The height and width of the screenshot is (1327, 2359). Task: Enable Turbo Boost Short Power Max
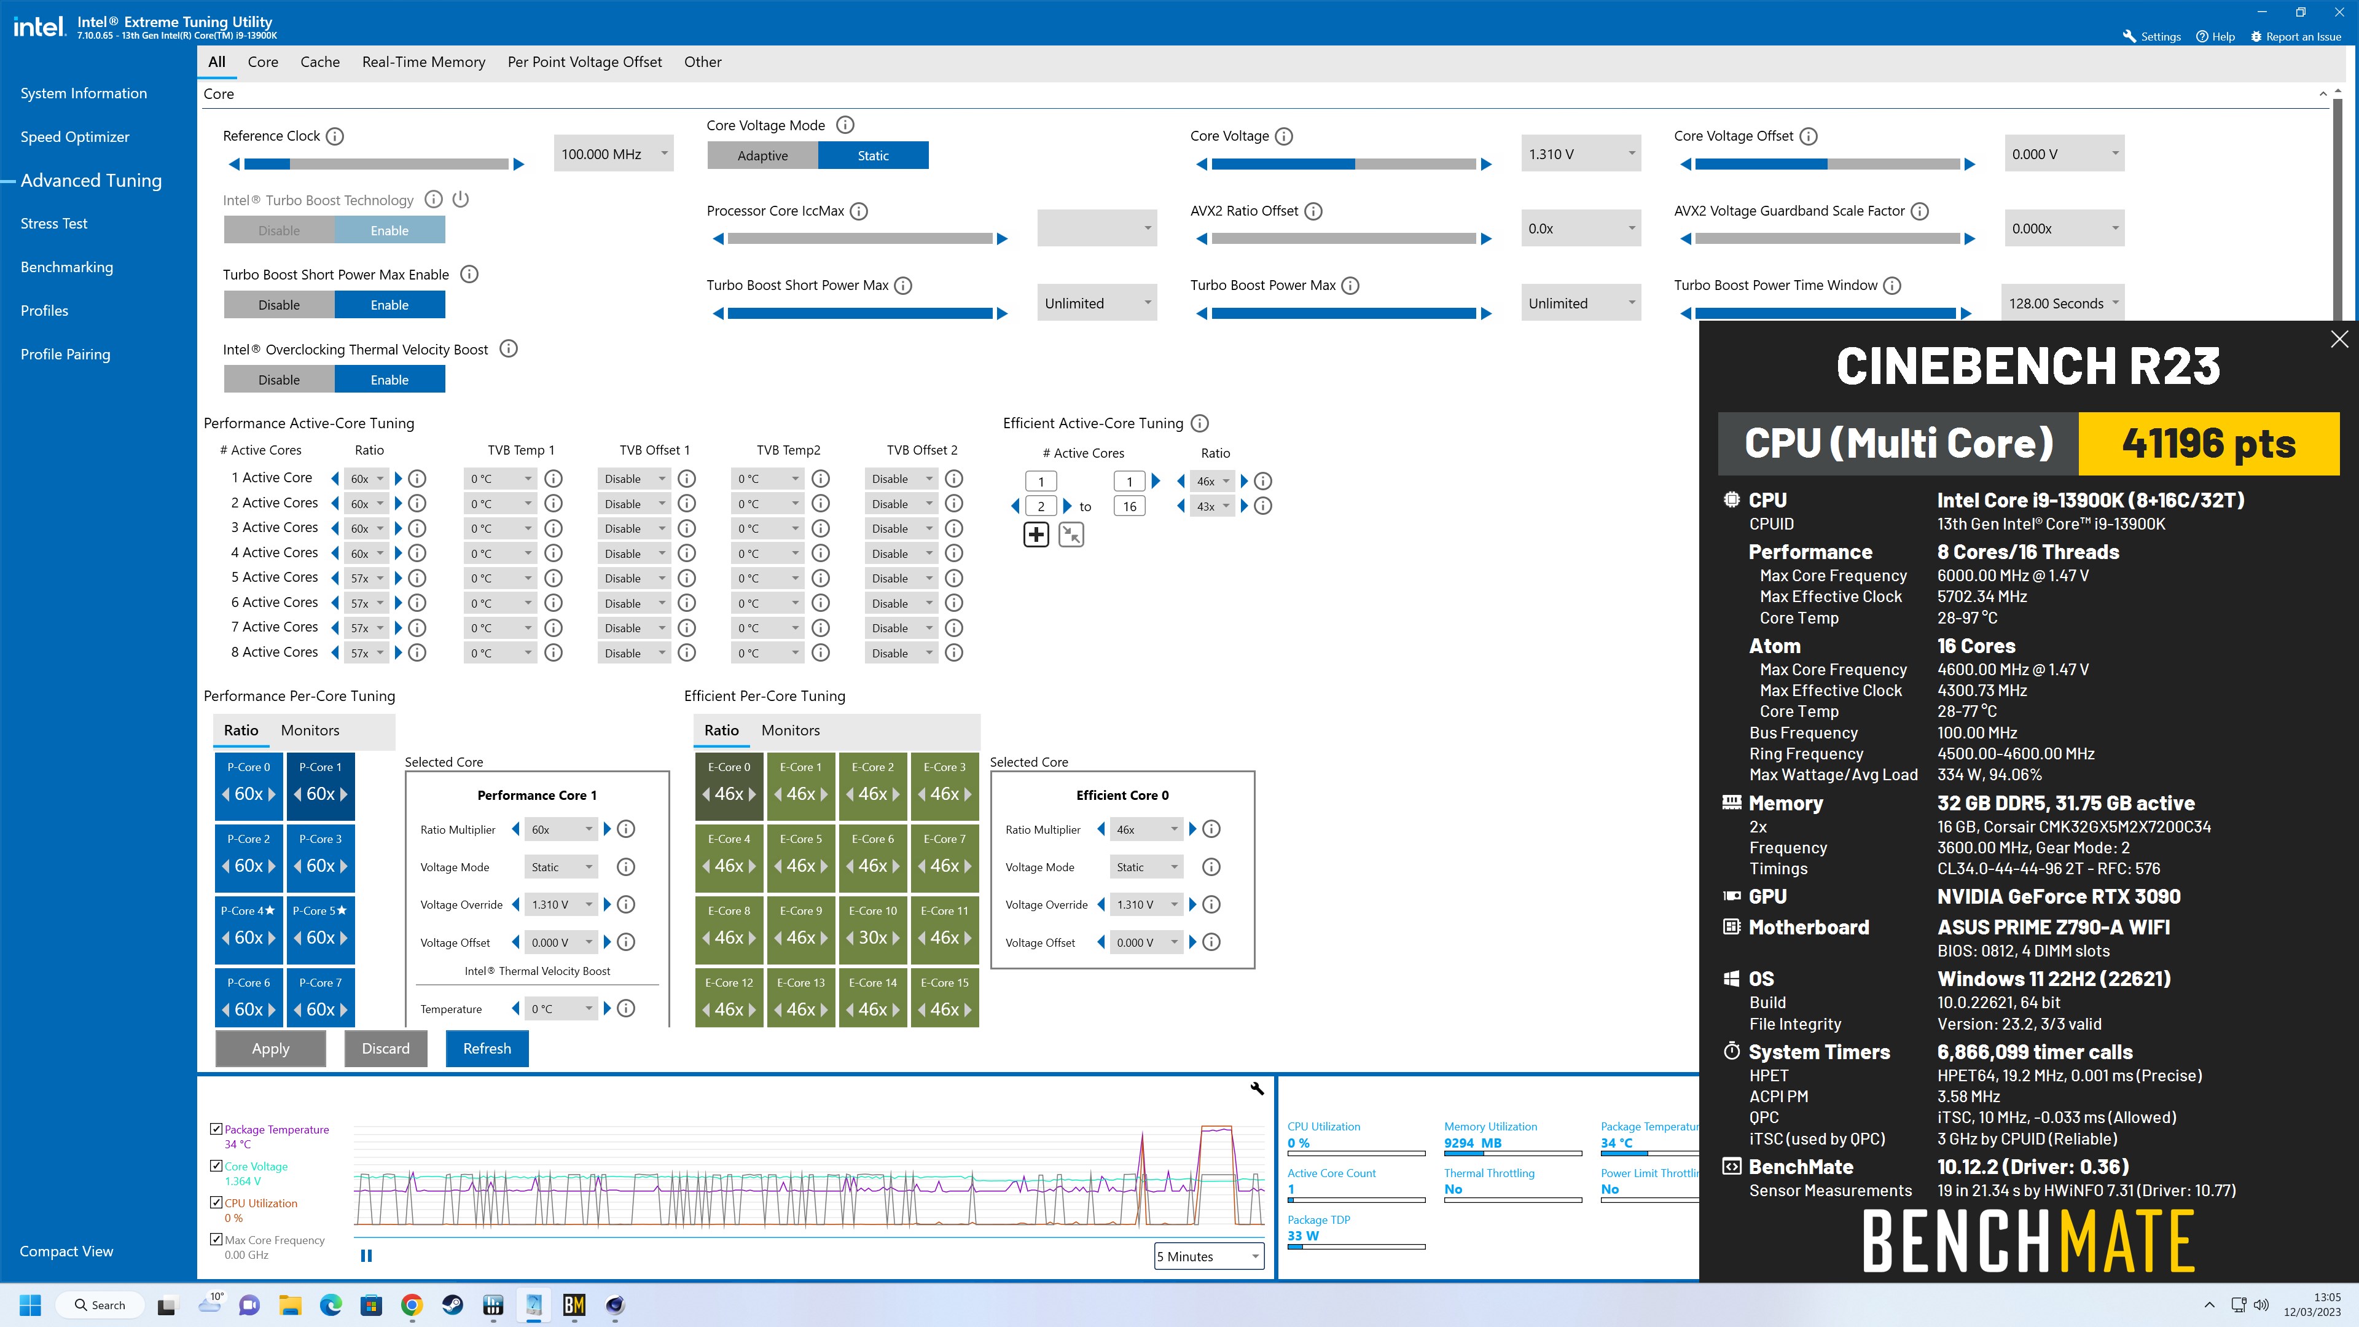(389, 305)
